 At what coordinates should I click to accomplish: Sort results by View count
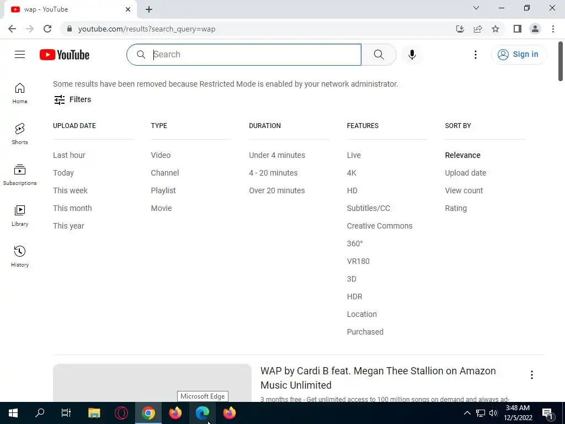[x=463, y=190]
